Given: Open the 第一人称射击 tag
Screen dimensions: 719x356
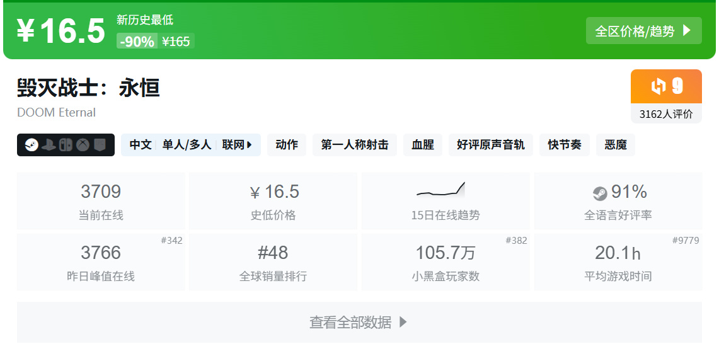Looking at the screenshot, I should (x=354, y=145).
